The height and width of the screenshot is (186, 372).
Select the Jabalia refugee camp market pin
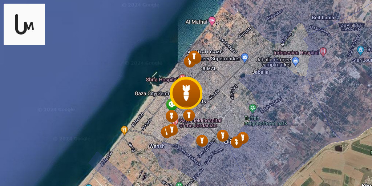(x=295, y=61)
